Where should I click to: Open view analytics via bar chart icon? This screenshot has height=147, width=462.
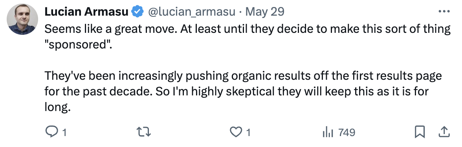pyautogui.click(x=328, y=133)
